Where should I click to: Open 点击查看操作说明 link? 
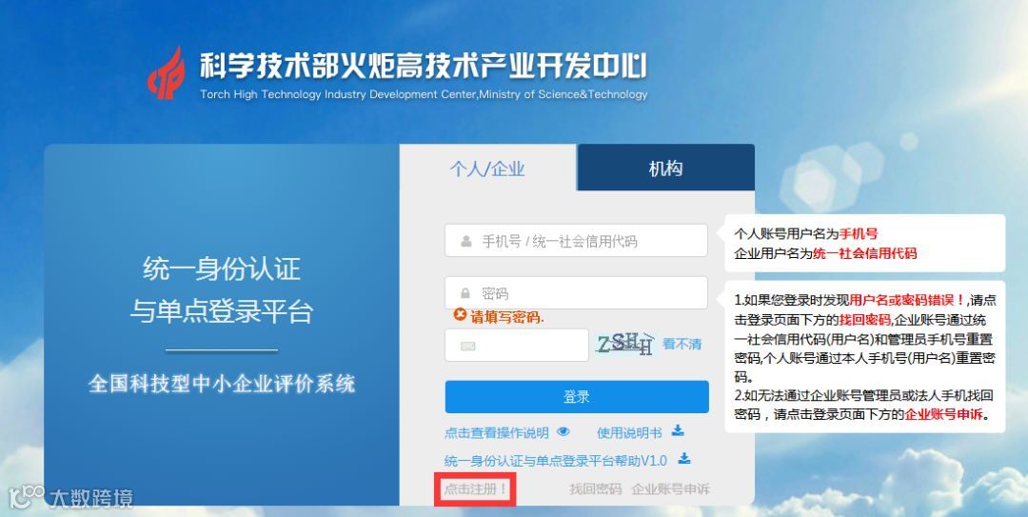click(x=496, y=433)
